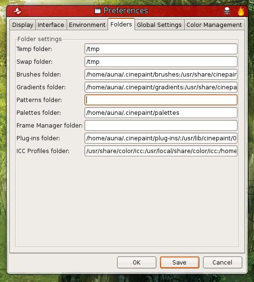Click the small window icon beside Preferences title
This screenshot has height=282, width=254.
[98, 11]
